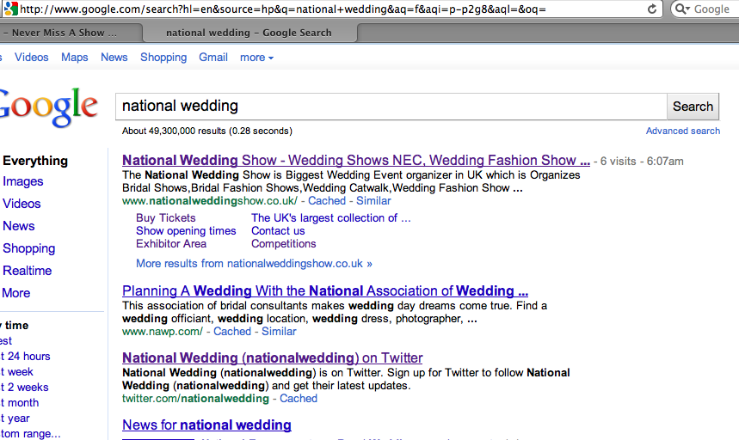739x440 pixels.
Task: Open the custom range time filter
Action: point(31,434)
